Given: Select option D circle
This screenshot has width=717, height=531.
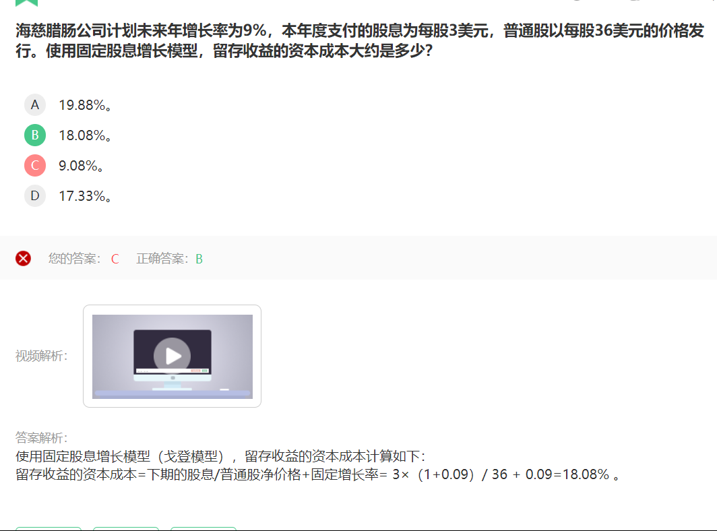Looking at the screenshot, I should point(35,195).
